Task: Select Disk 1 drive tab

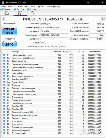Action: 20,12
